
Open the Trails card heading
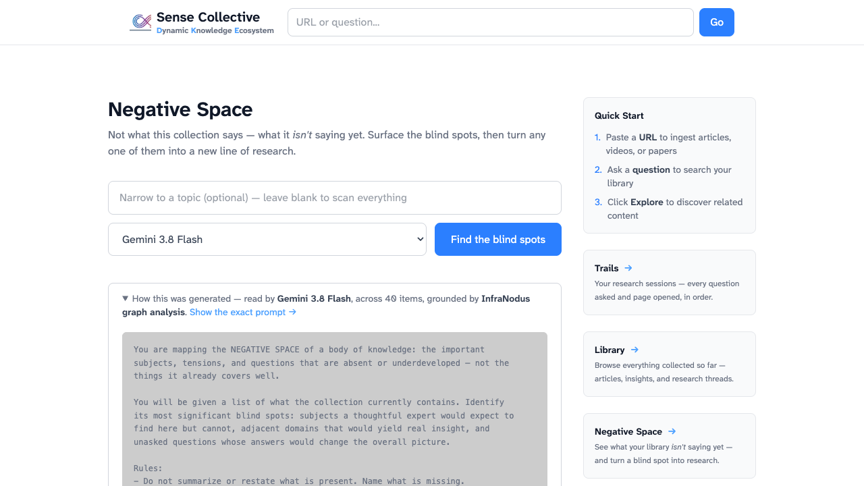607,268
